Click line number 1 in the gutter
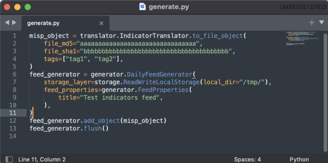The height and width of the screenshot is (163, 328). [14, 36]
